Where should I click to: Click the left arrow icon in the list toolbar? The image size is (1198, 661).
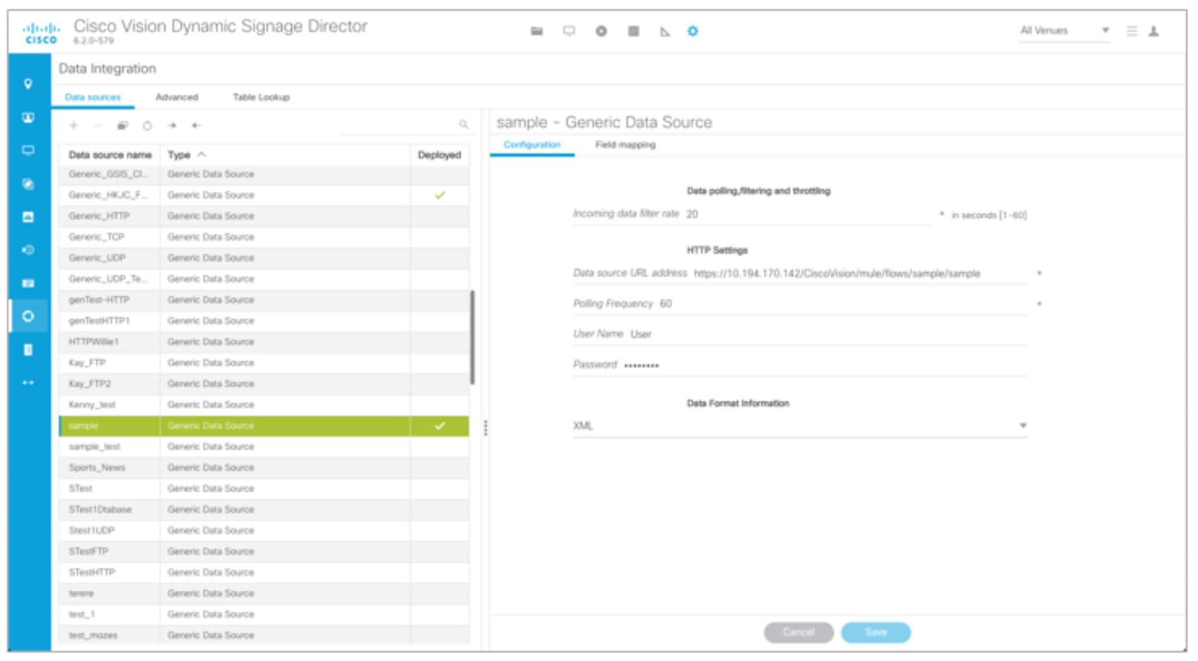pos(196,126)
